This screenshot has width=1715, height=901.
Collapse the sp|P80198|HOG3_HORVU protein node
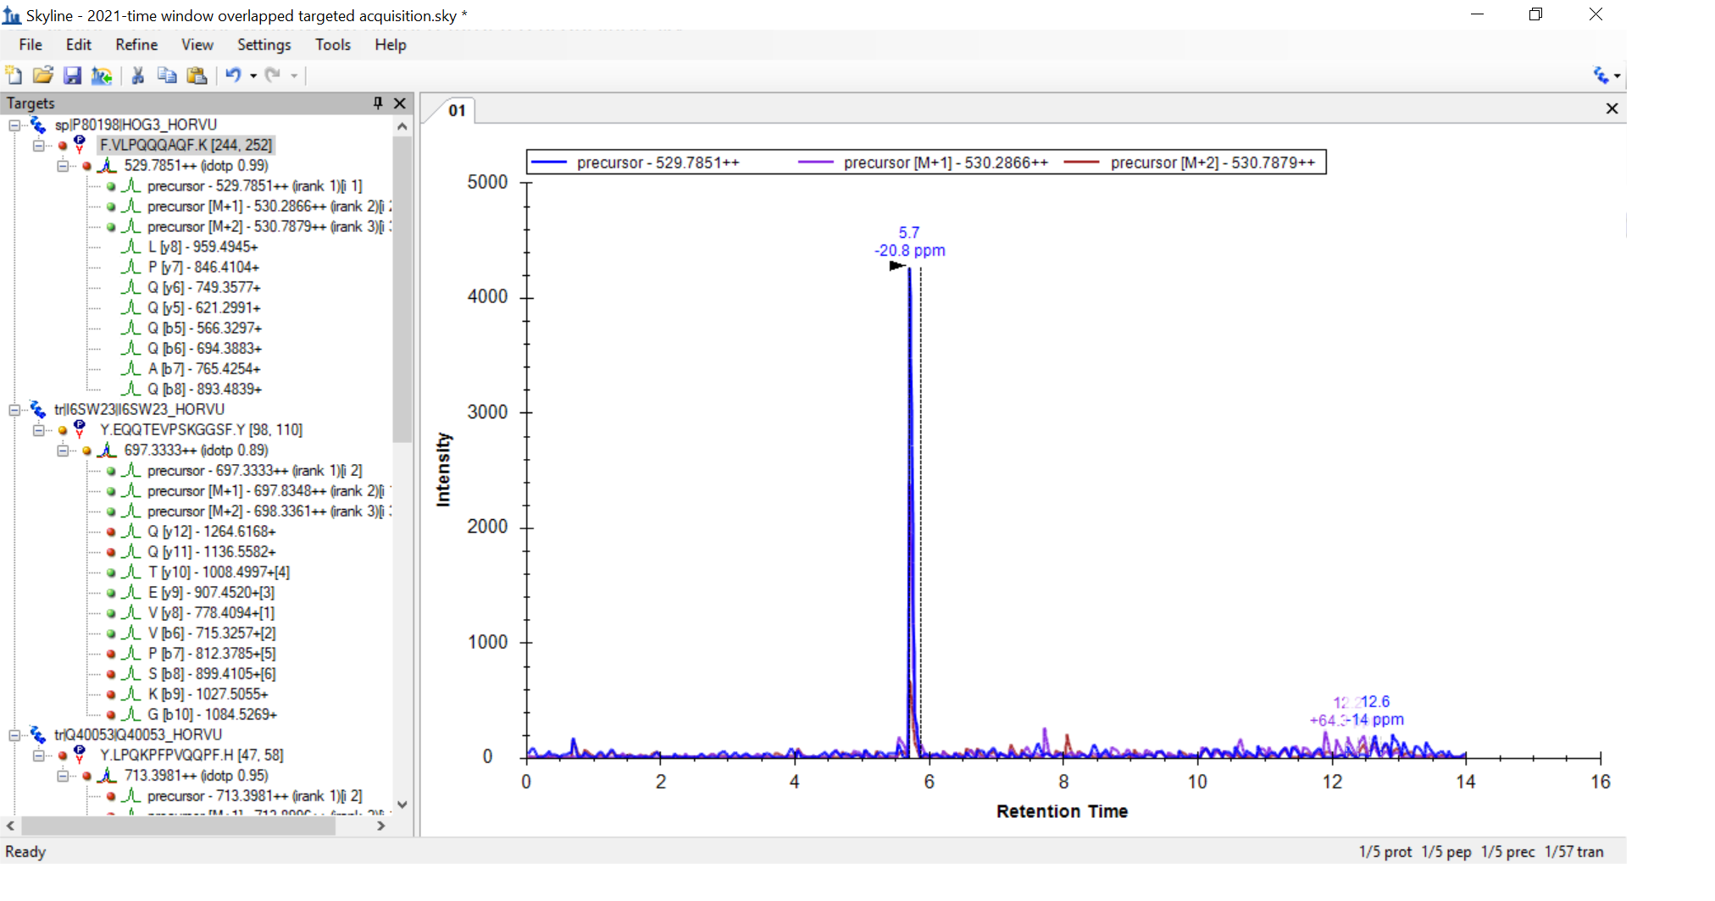[14, 125]
